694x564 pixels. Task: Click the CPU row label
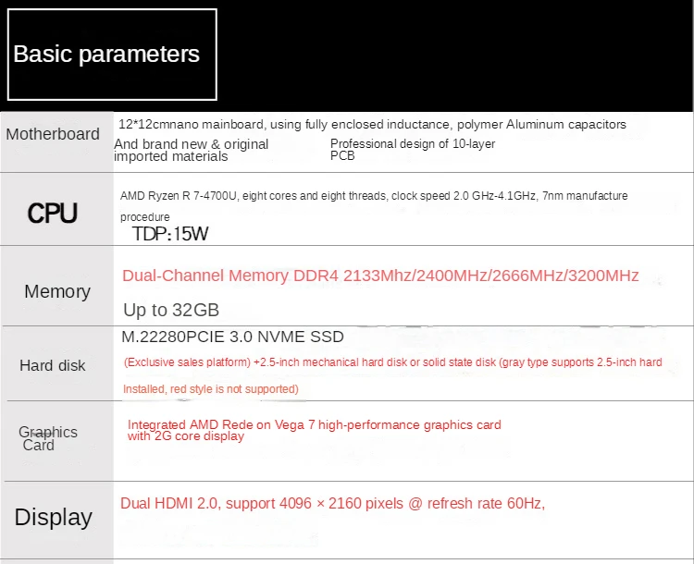(53, 214)
